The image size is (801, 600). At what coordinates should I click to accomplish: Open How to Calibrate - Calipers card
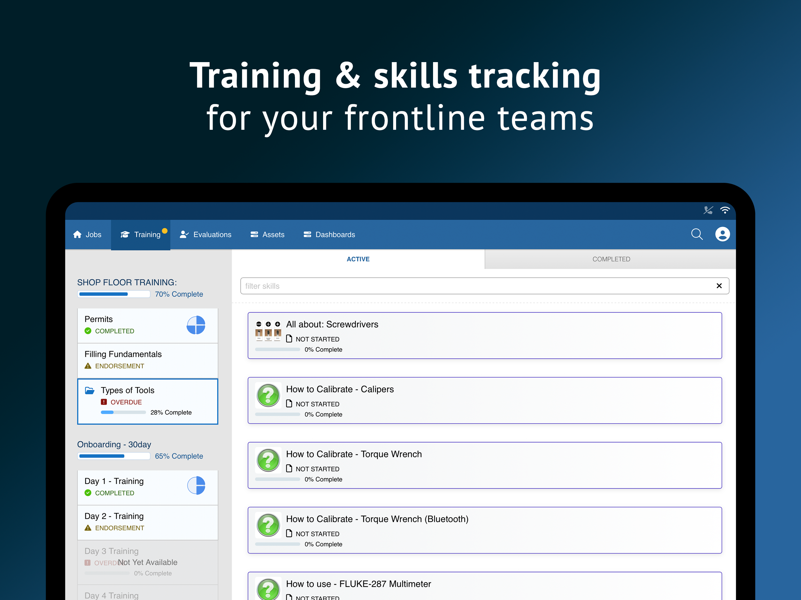485,400
